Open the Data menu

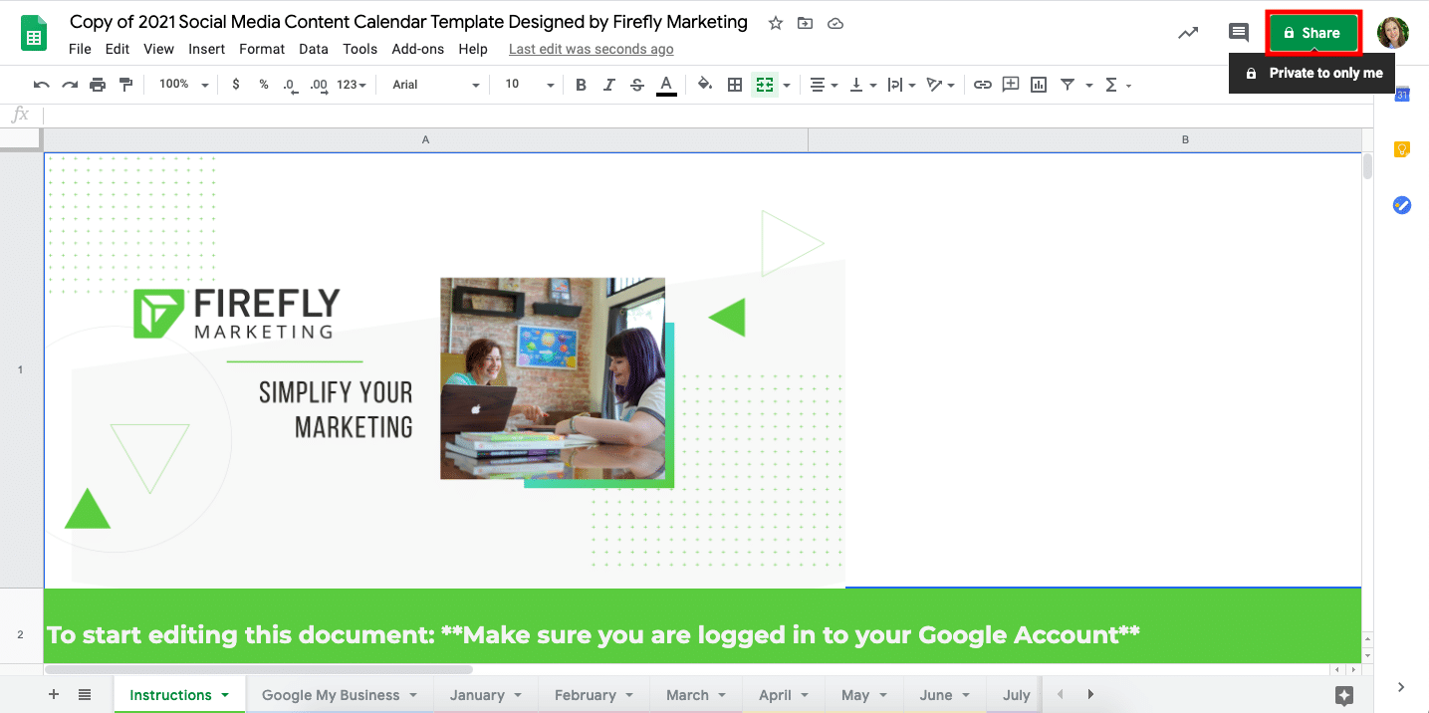(314, 49)
